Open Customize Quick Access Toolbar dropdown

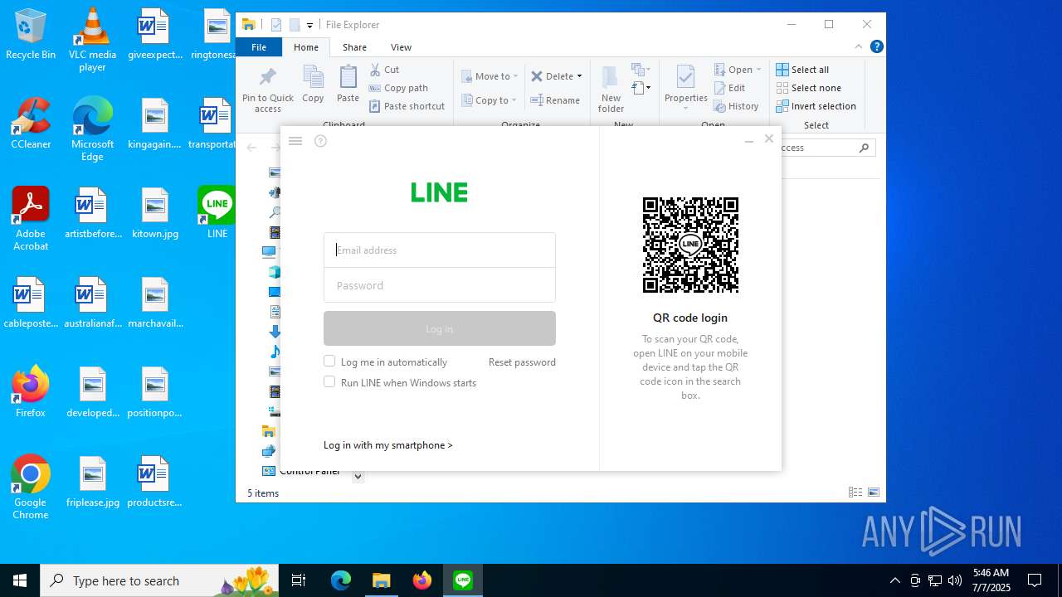309,26
